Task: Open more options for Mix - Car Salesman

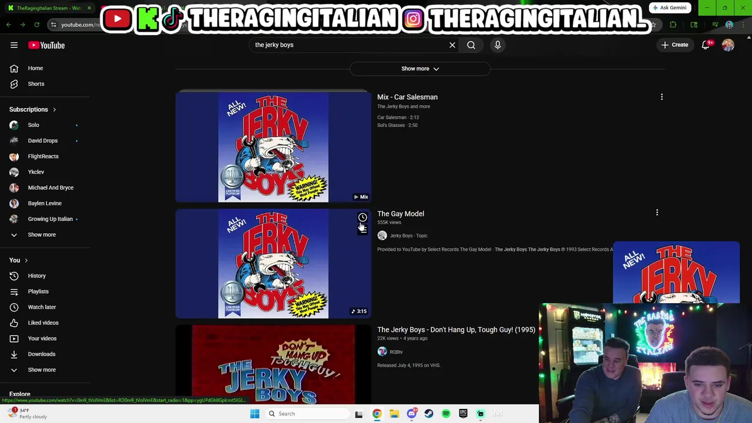Action: click(x=662, y=97)
